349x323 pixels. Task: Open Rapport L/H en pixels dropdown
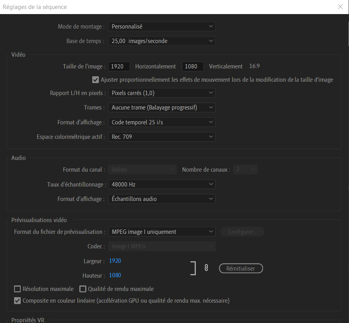coord(161,93)
